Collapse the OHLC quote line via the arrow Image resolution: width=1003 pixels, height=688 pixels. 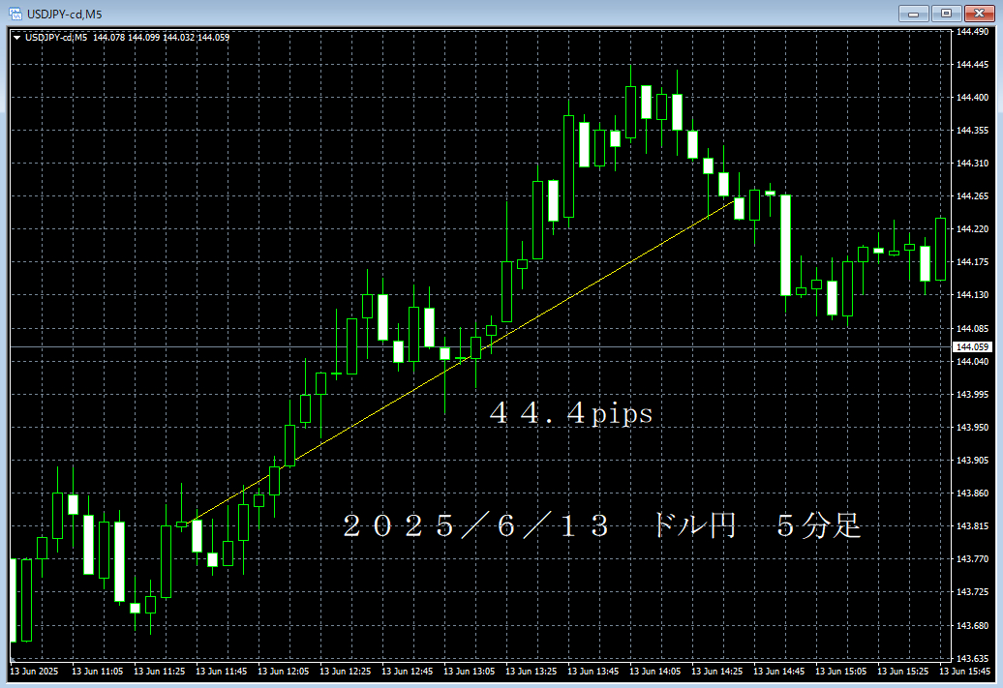tap(15, 35)
